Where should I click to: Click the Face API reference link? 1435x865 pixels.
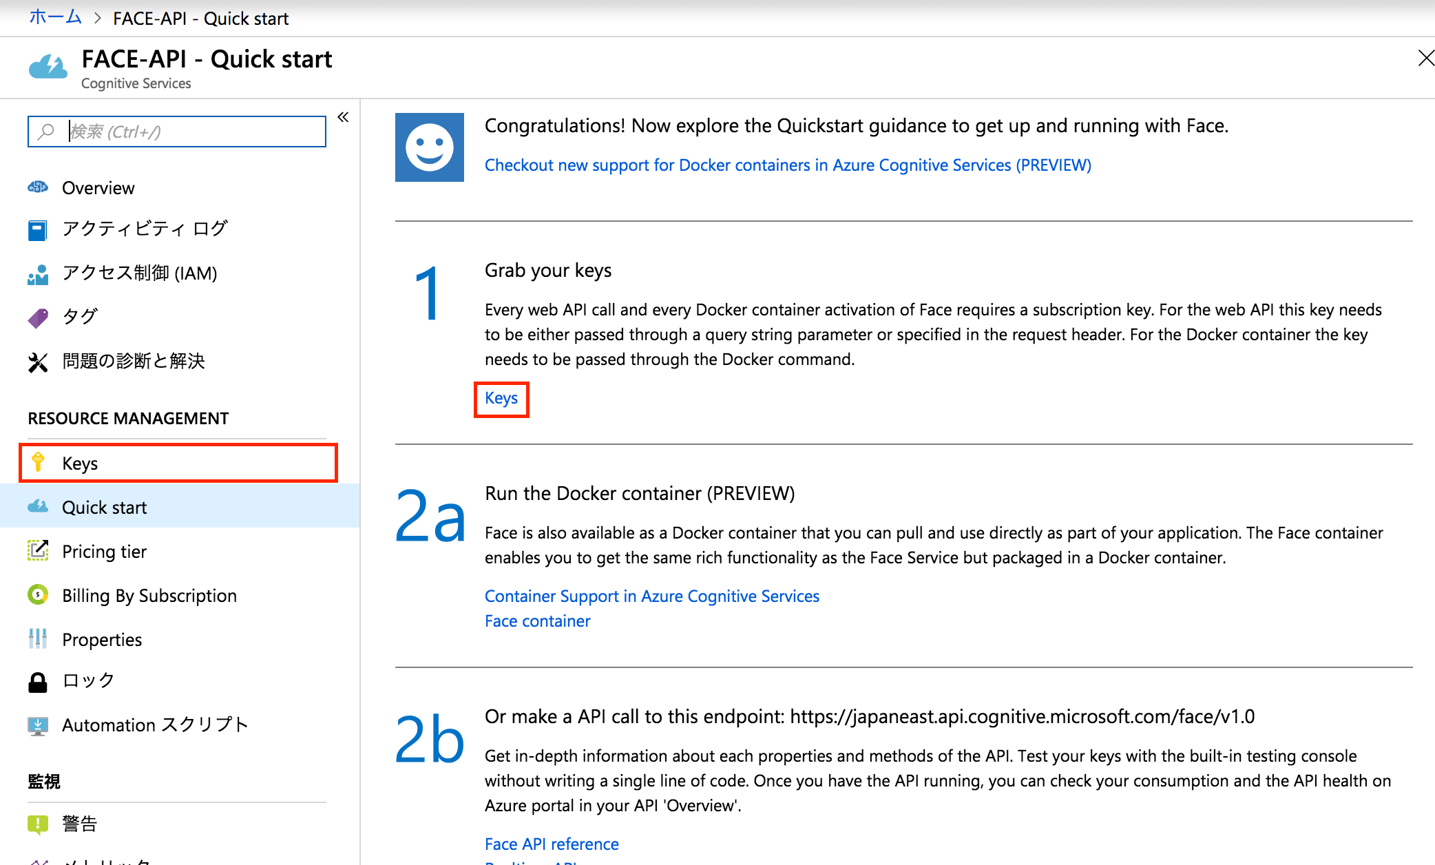point(552,844)
